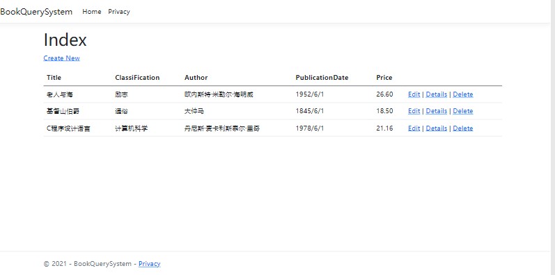555x275 pixels.
Task: Edit the book authored by 大仲马
Action: 414,111
